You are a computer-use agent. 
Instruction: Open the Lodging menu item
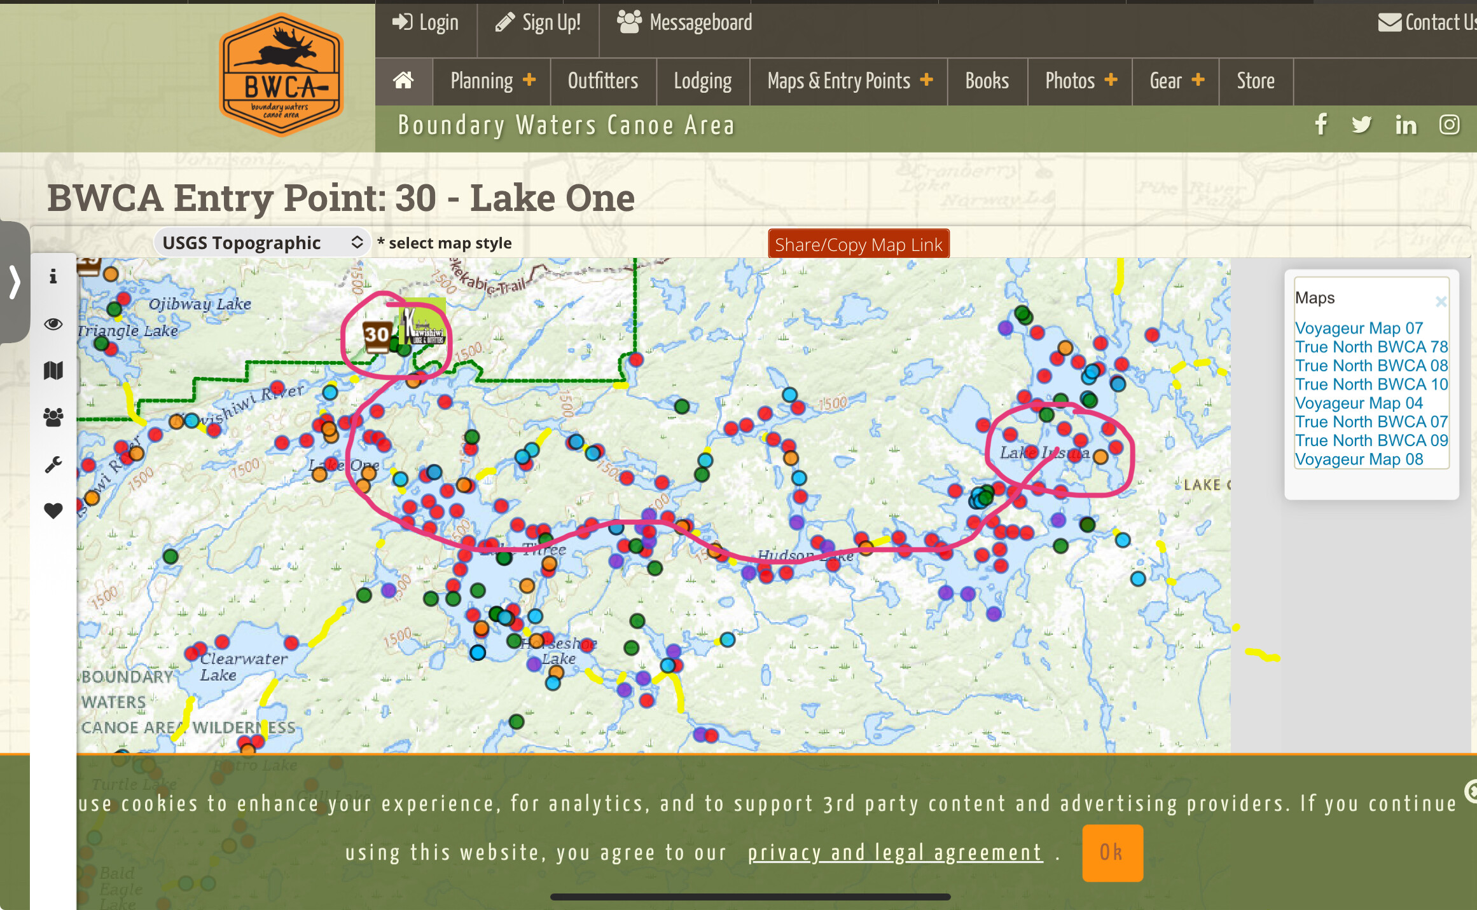(703, 81)
